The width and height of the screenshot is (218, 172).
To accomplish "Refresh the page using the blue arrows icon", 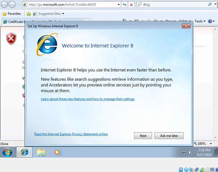I will coord(125,5).
